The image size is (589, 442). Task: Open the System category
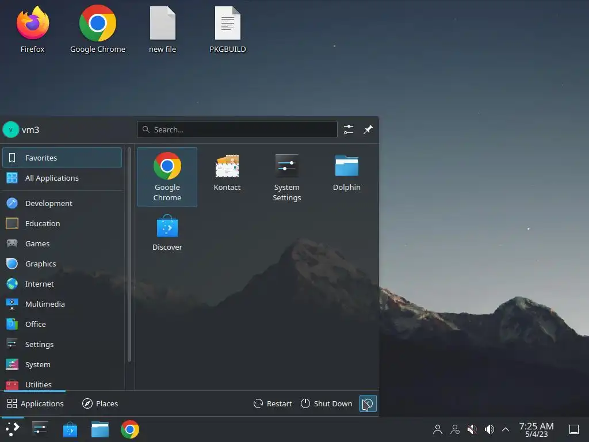pos(62,364)
